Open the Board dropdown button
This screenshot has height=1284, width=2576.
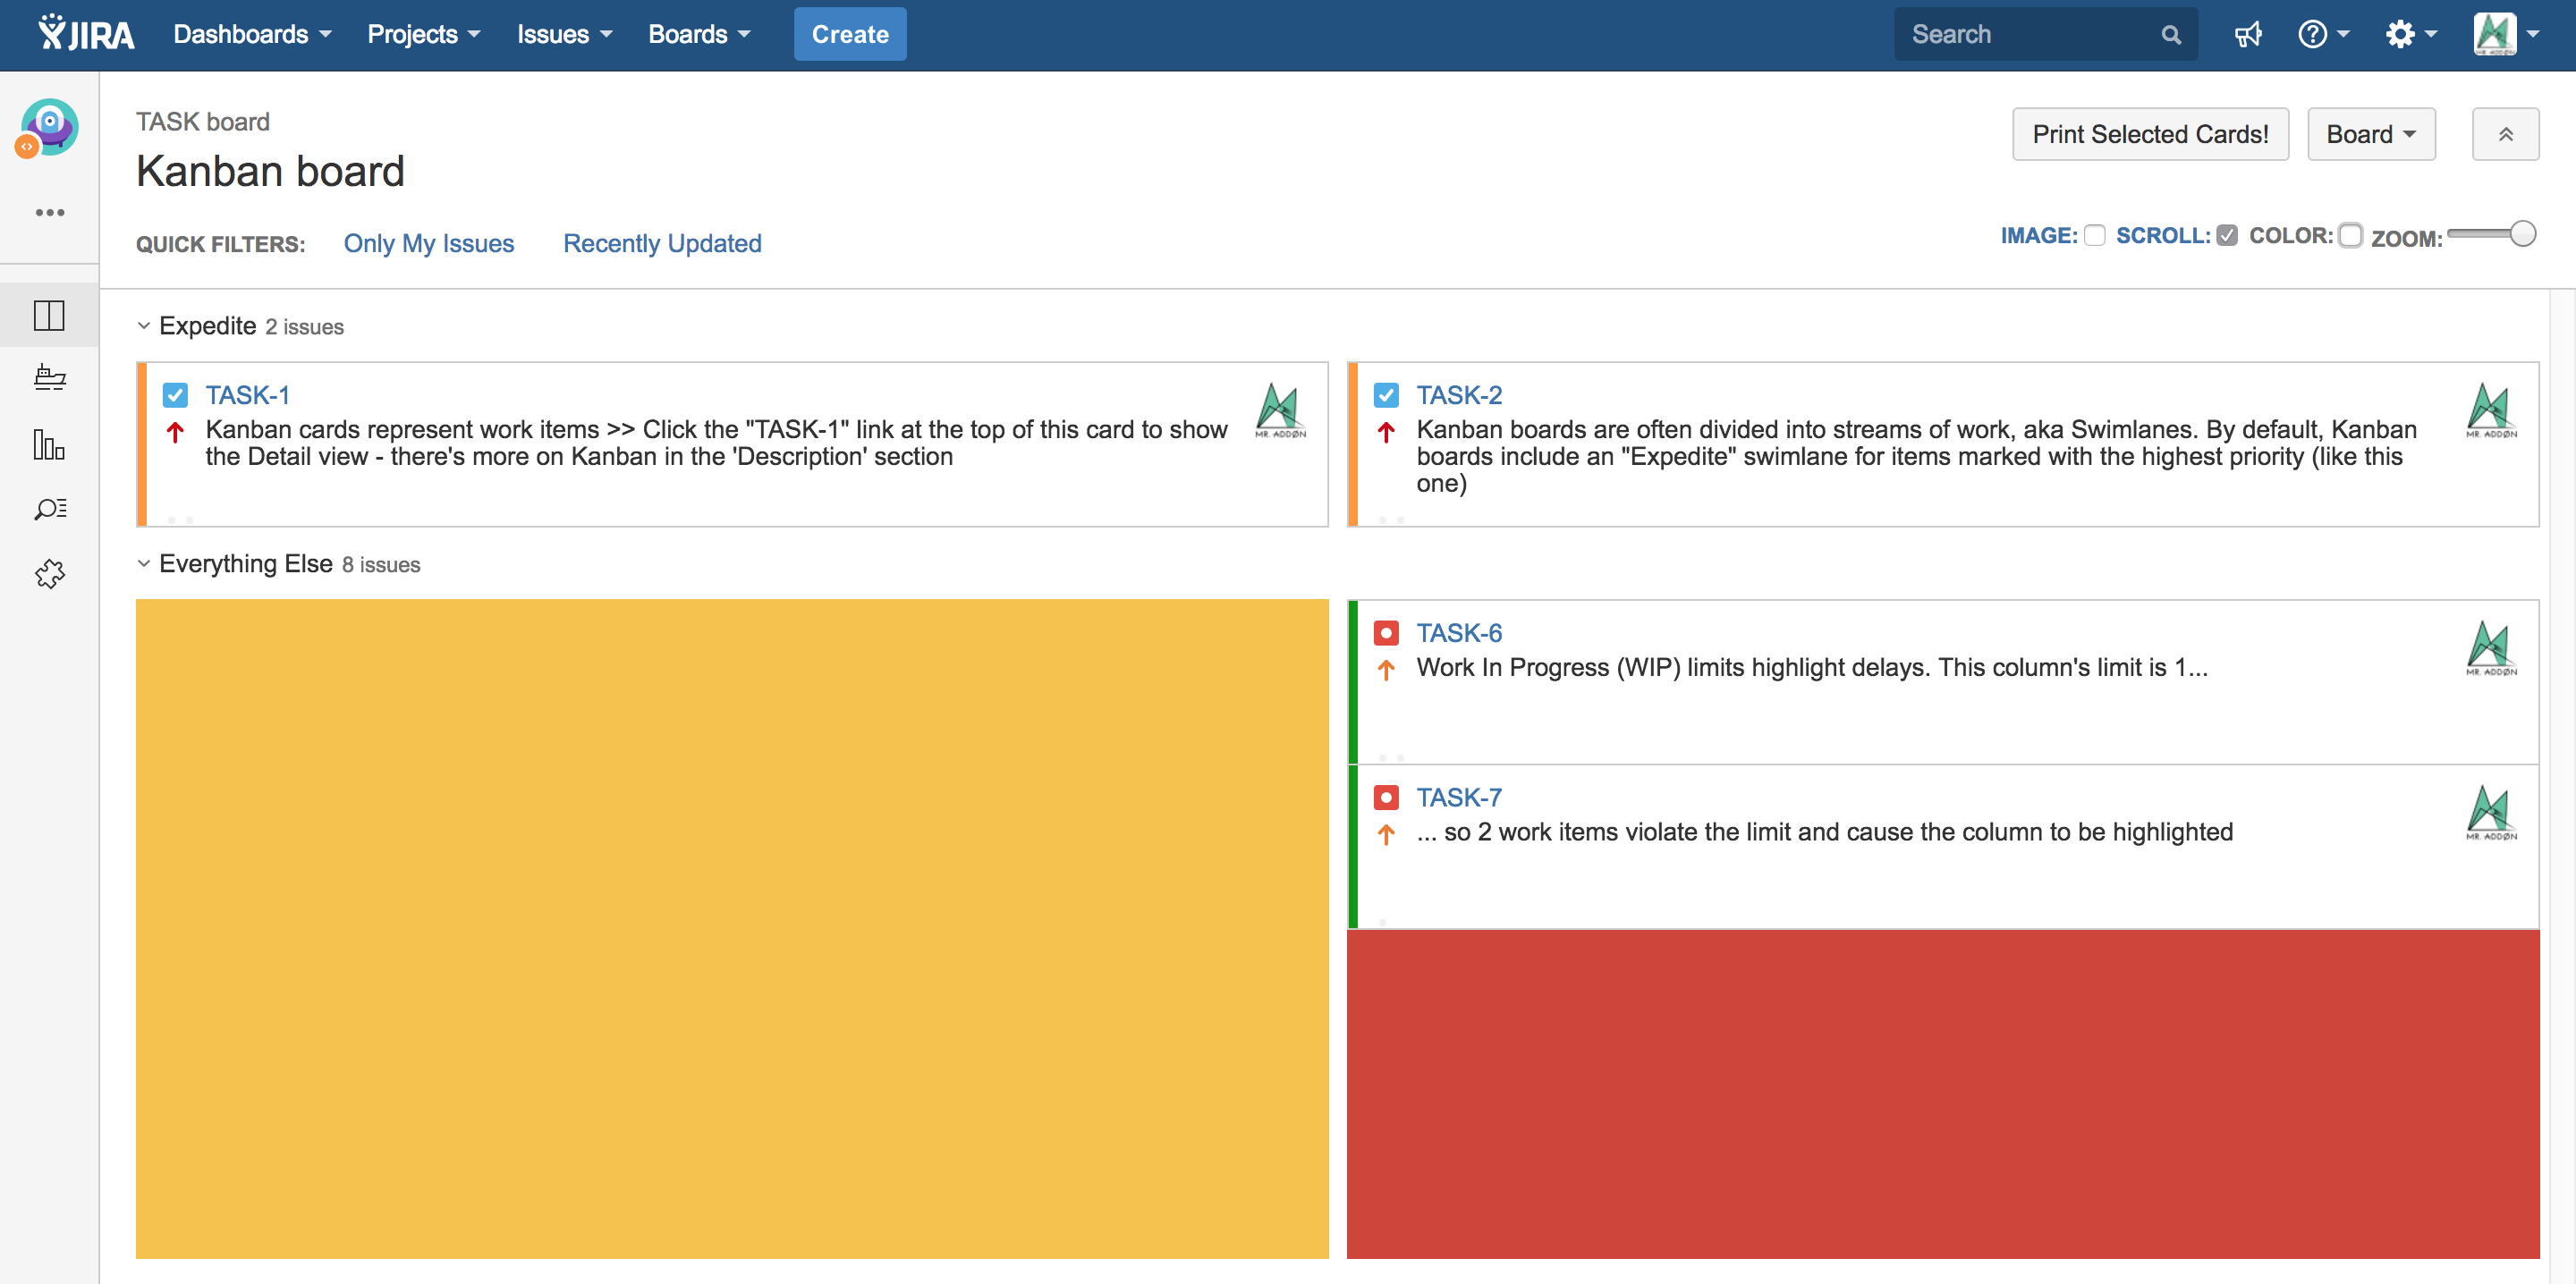[2370, 134]
